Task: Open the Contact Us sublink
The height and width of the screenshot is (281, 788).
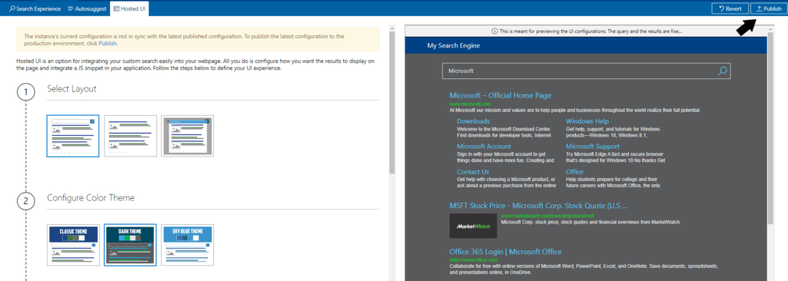Action: click(473, 172)
